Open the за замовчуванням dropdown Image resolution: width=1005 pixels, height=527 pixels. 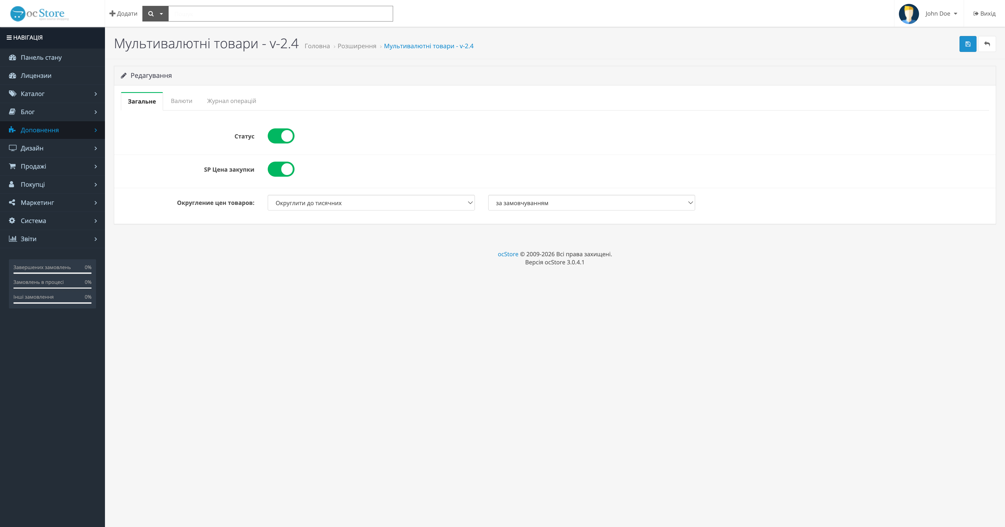[591, 203]
